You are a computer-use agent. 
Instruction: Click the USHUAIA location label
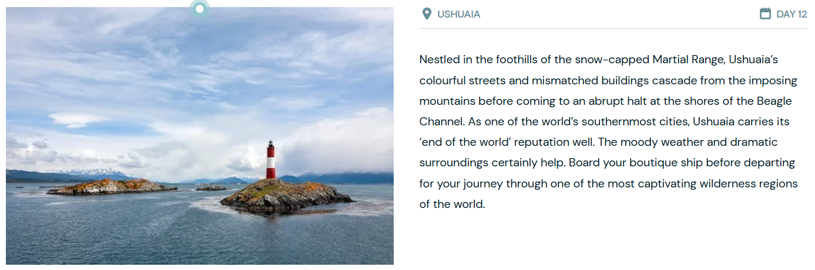[458, 14]
